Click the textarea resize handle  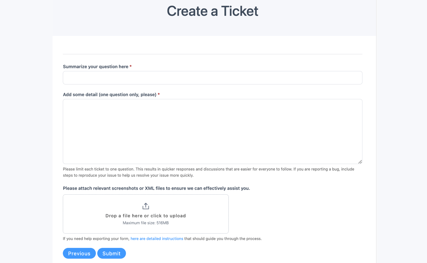tap(360, 161)
